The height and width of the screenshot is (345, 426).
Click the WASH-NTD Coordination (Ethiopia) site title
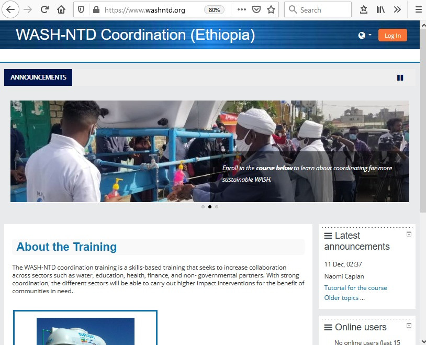click(136, 35)
